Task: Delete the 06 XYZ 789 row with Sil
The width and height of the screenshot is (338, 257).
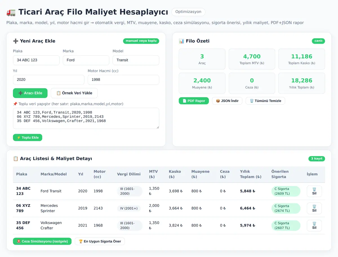Action: (x=314, y=208)
